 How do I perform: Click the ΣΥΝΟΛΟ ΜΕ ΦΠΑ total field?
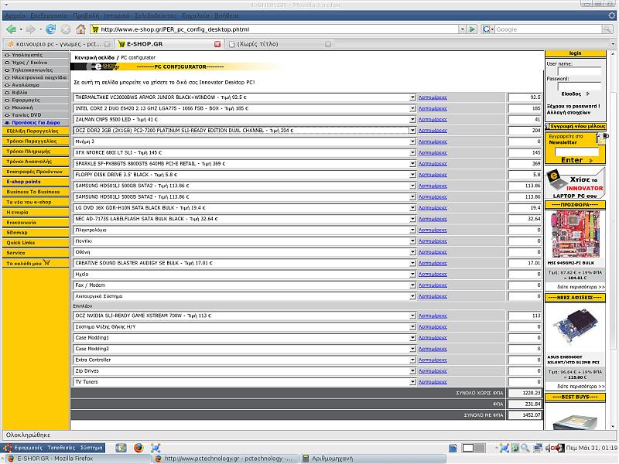click(525, 415)
